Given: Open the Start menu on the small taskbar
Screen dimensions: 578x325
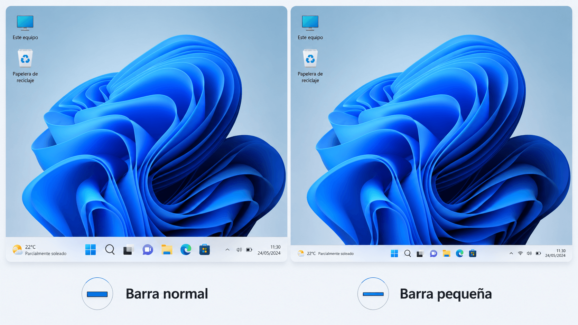Looking at the screenshot, I should pos(394,254).
